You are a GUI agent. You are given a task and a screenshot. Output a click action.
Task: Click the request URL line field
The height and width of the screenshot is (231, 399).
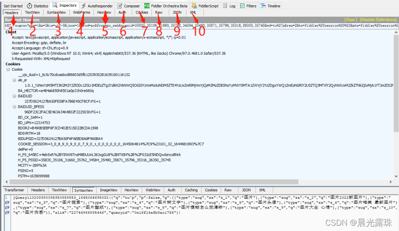[x=201, y=26]
